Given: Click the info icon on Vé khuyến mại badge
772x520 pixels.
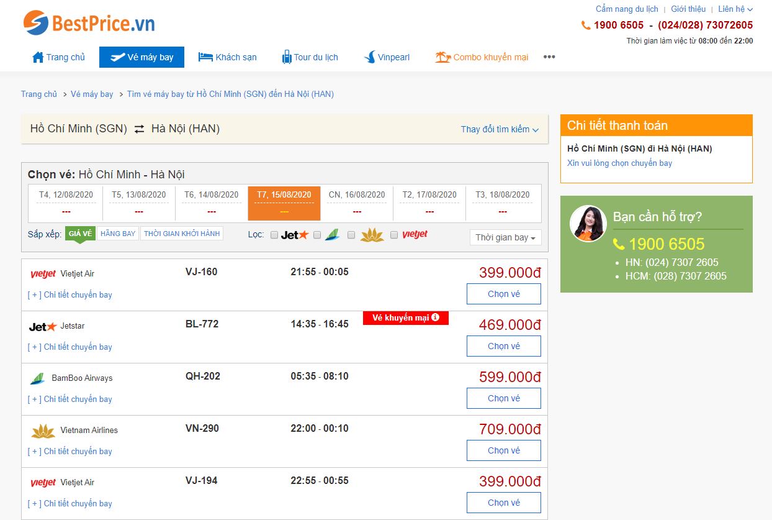Looking at the screenshot, I should click(435, 317).
